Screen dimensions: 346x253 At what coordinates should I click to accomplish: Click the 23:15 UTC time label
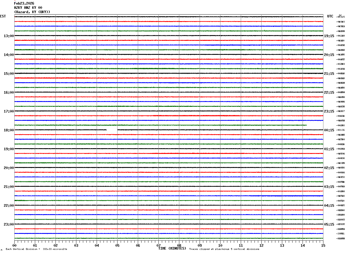pos(329,111)
